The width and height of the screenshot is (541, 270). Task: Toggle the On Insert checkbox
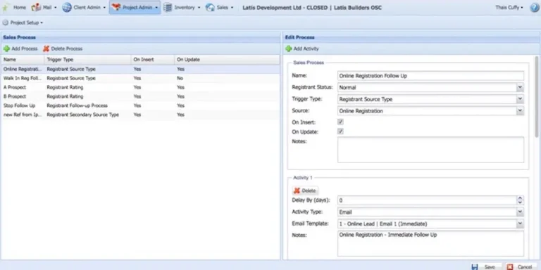(340, 122)
